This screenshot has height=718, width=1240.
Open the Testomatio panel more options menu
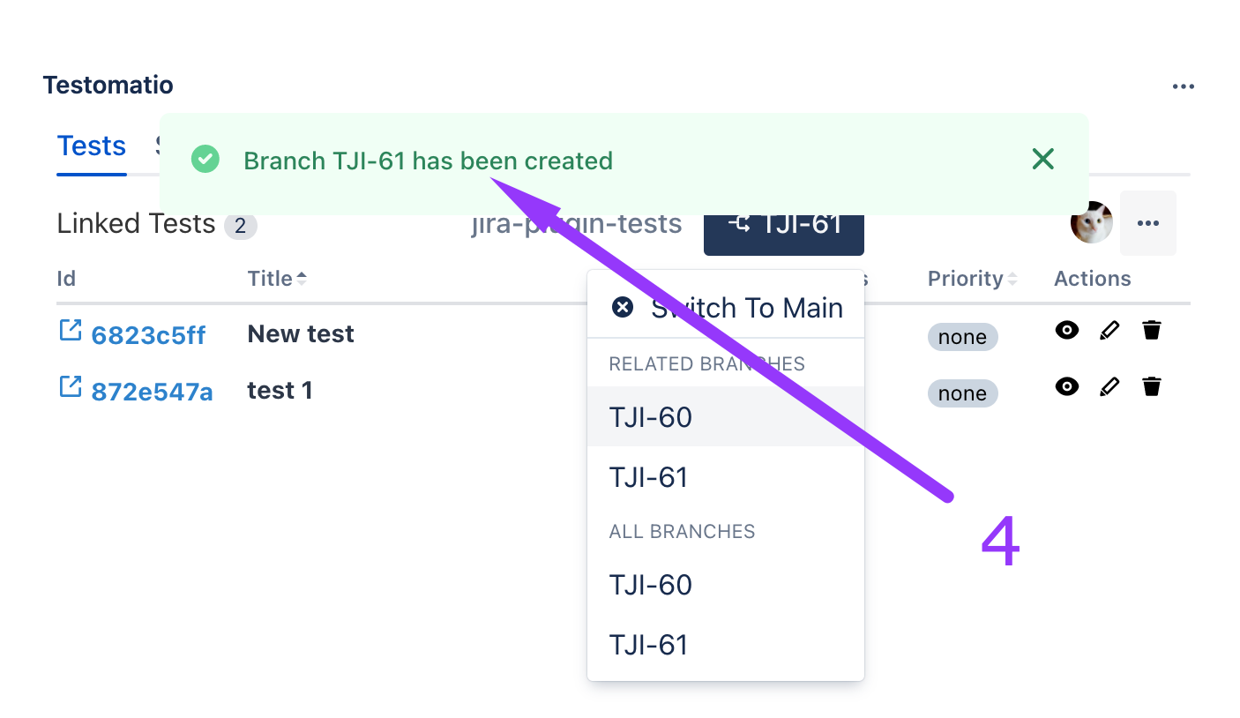1183,86
